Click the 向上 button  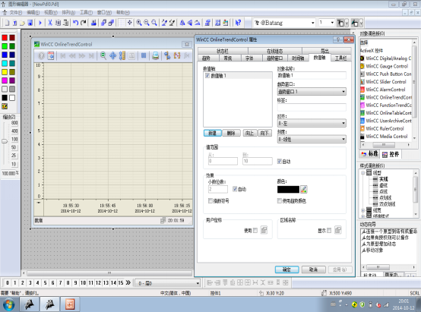click(250, 133)
